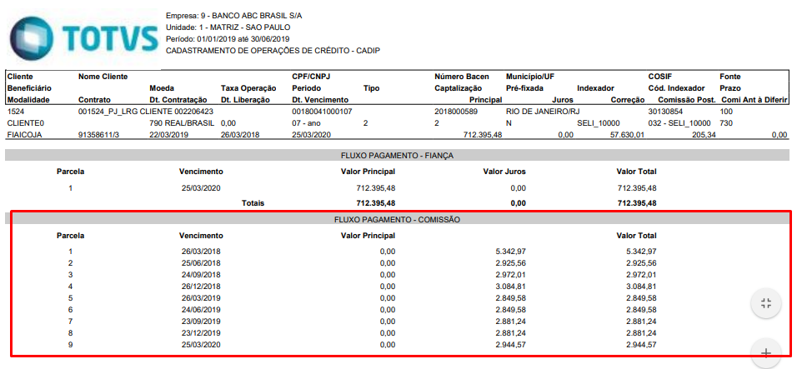Screen dimensions: 797x369
Task: Click the Fonte column header
Action: pos(730,77)
